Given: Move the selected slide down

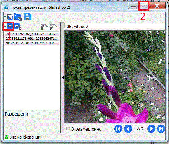Looking at the screenshot, I should pos(53,27).
